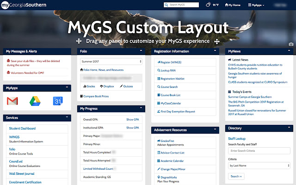Collapse the Folio panel

141,50
